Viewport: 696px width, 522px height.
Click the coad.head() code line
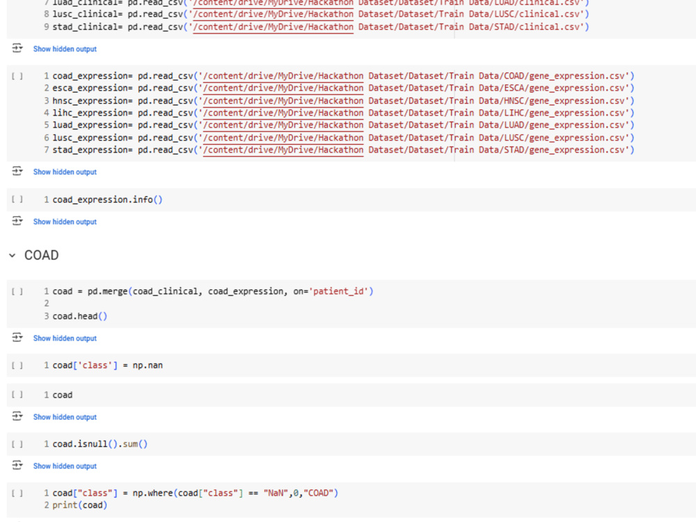80,316
